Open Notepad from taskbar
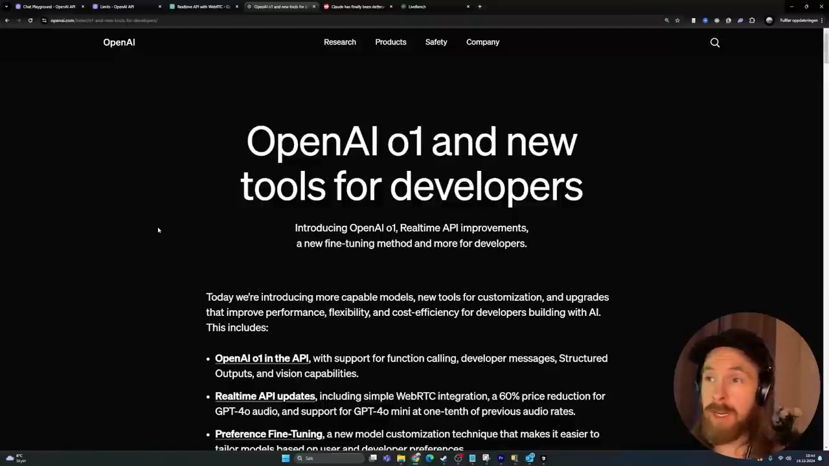 472,458
